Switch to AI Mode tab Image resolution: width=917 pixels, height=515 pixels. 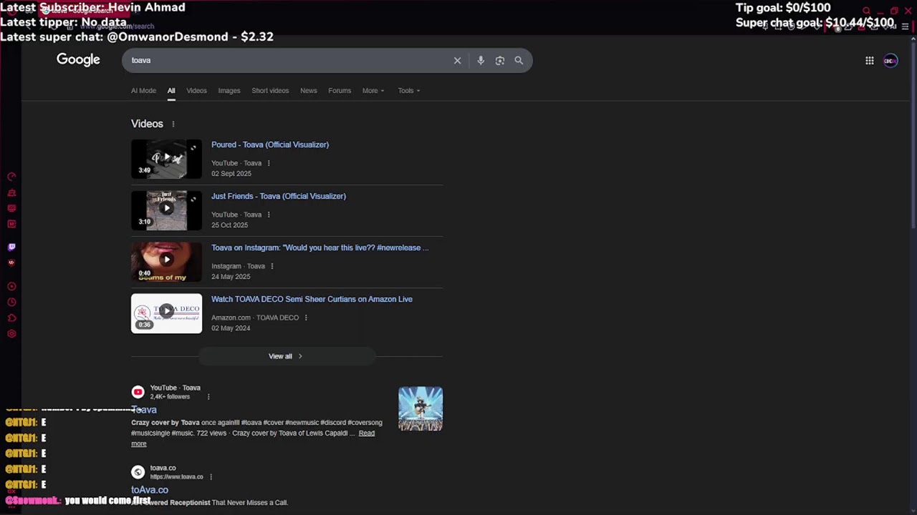(143, 91)
